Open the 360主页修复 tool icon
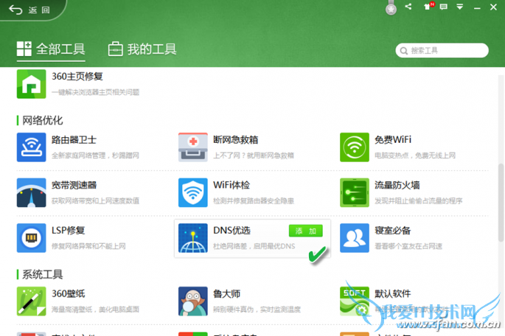505x336 pixels. pos(31,84)
